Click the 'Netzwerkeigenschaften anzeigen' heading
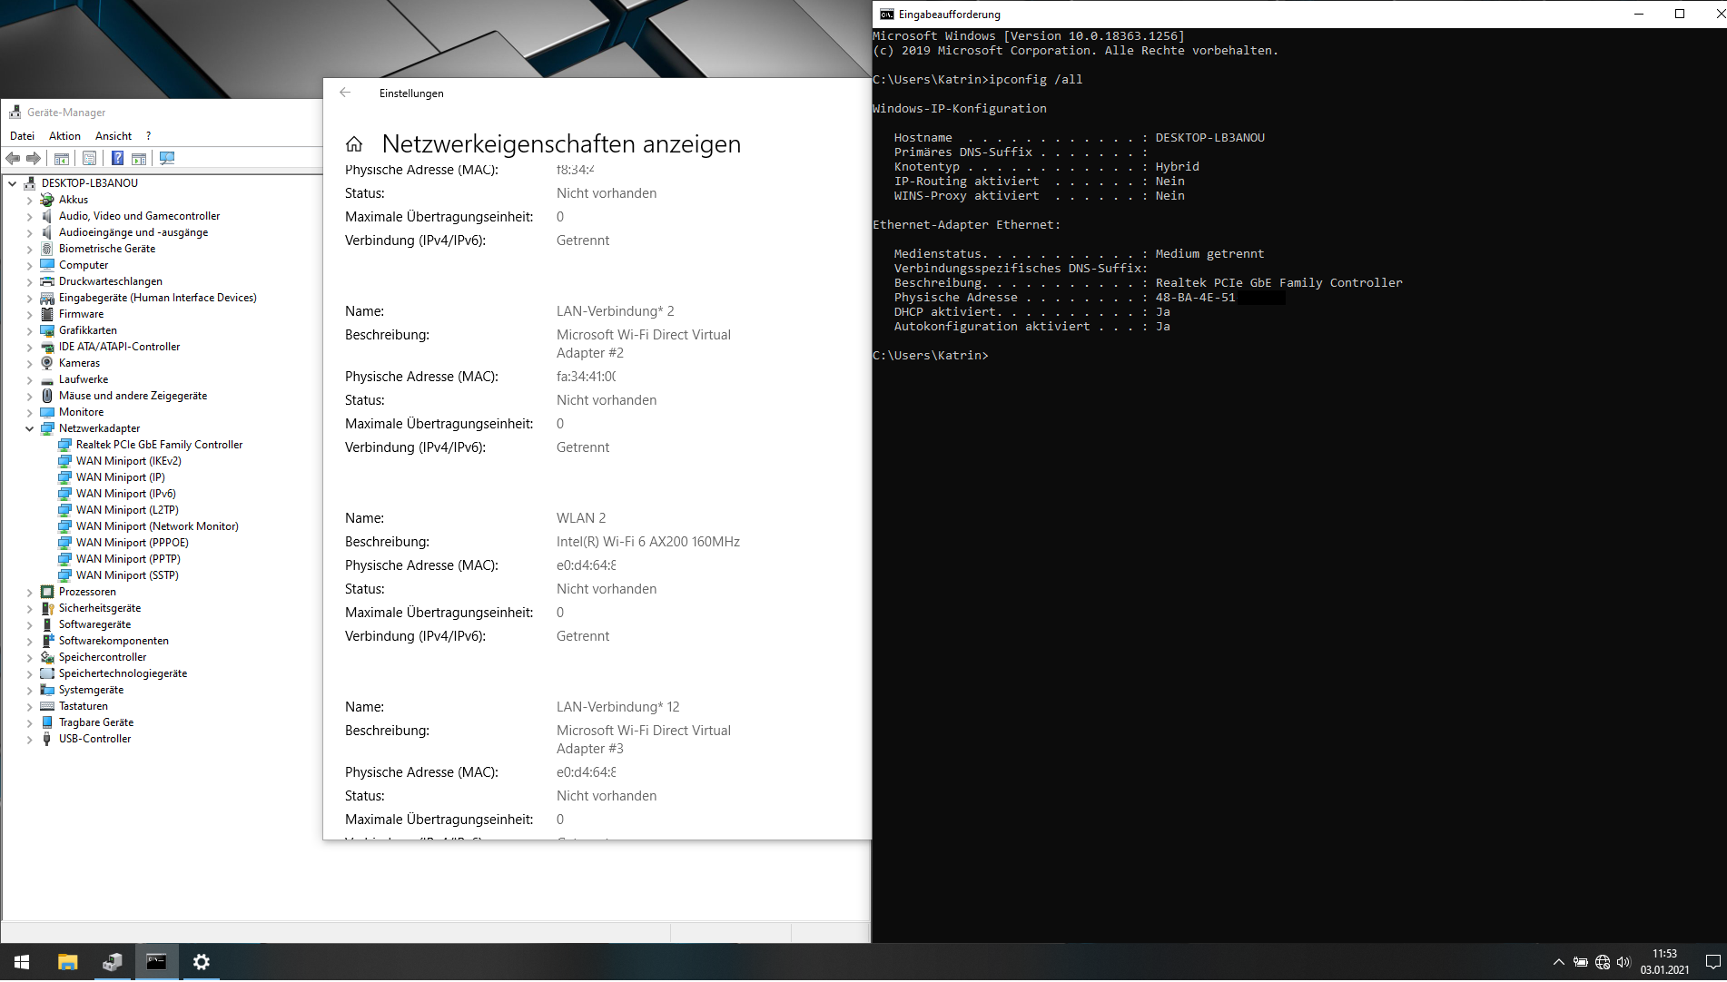The height and width of the screenshot is (982, 1727). click(x=561, y=144)
